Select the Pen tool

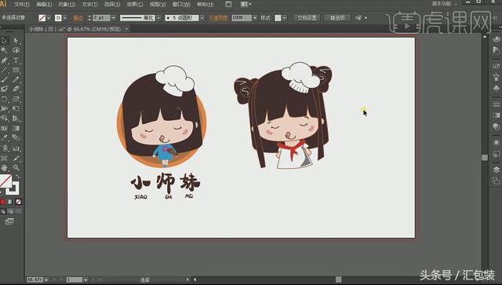pos(4,60)
